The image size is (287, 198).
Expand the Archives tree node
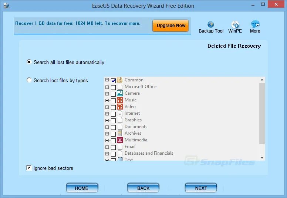click(x=107, y=134)
